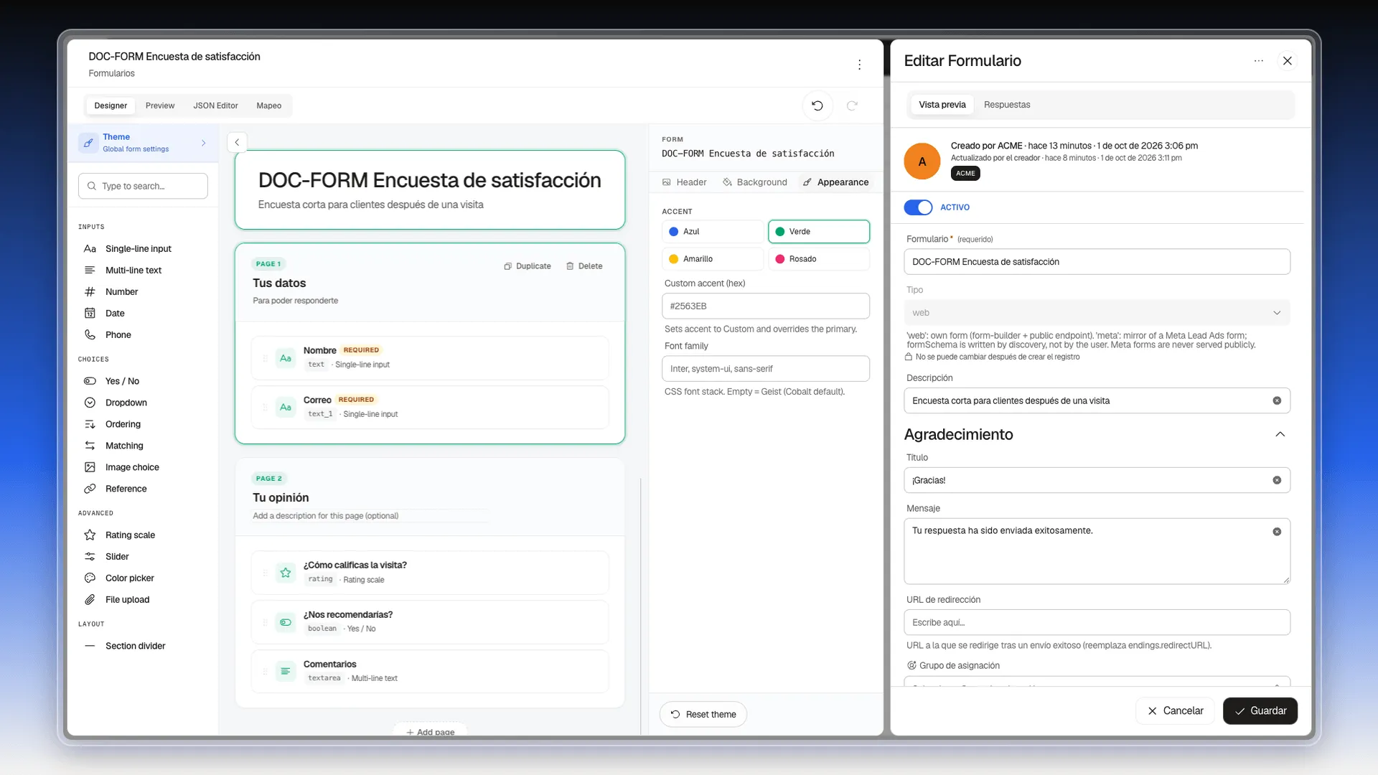This screenshot has height=775, width=1378.
Task: Expand the Theme global form settings row
Action: coord(143,142)
